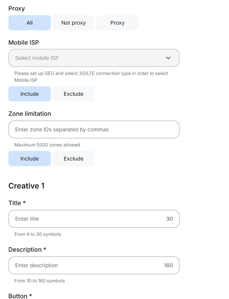
Task: Select the 'All' proxy option
Action: click(30, 23)
